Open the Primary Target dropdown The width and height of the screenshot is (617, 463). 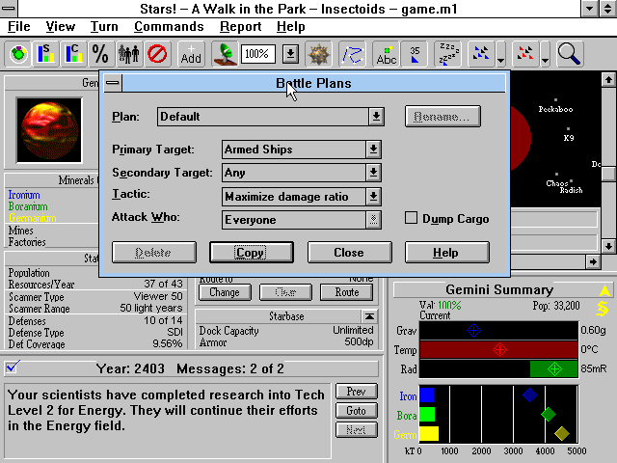point(373,150)
